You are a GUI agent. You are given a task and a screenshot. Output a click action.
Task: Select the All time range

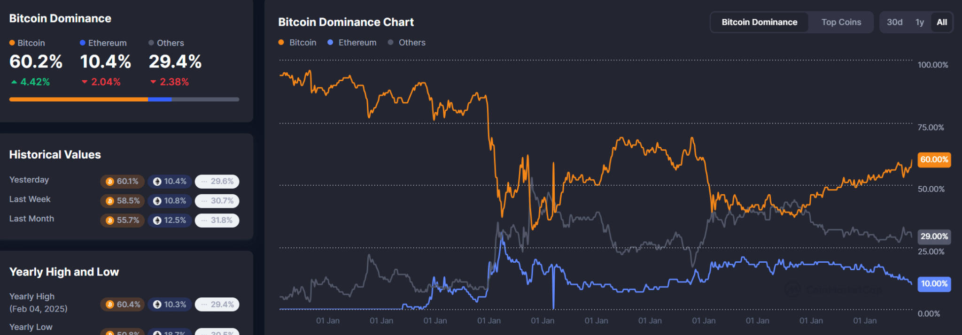942,22
